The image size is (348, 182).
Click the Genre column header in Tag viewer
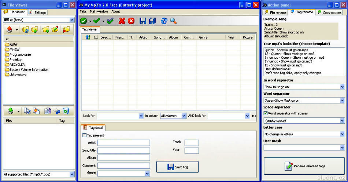(211, 37)
